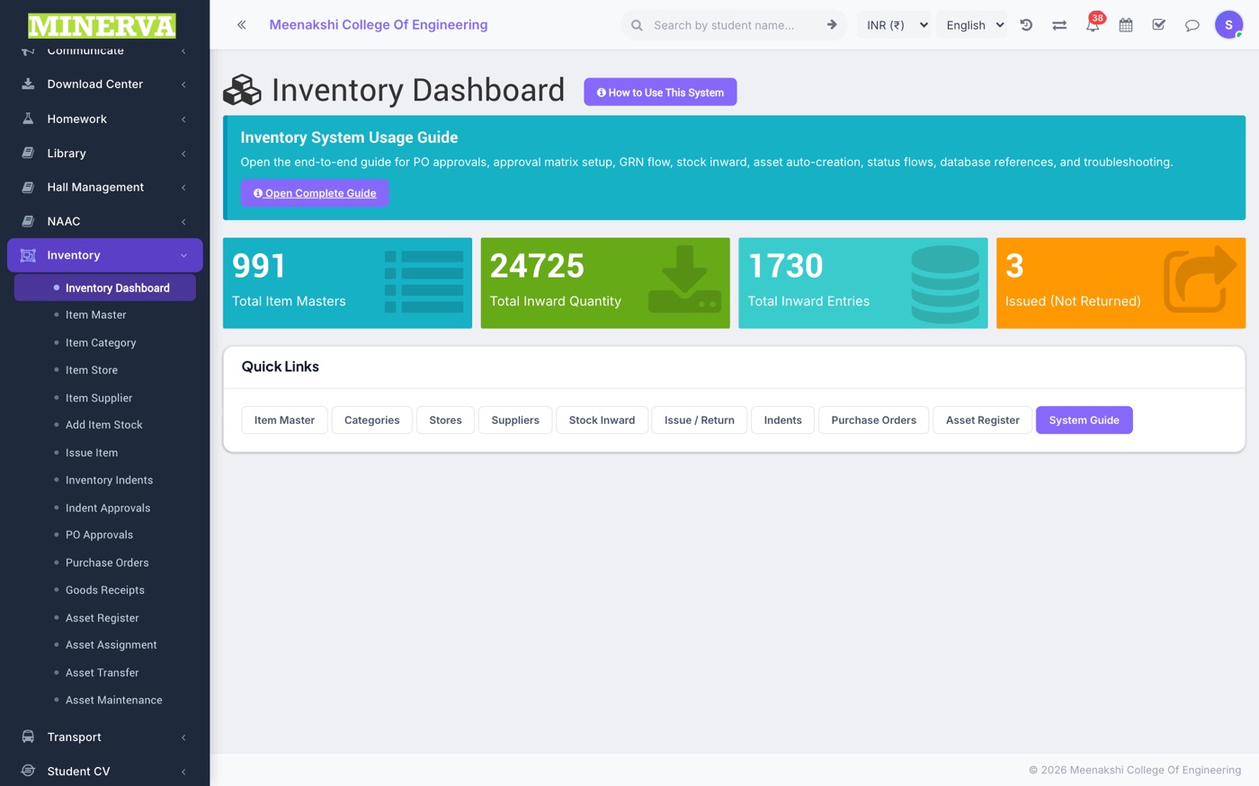This screenshot has height=786, width=1259.
Task: Click the MINERVA logo
Action: pos(102,25)
